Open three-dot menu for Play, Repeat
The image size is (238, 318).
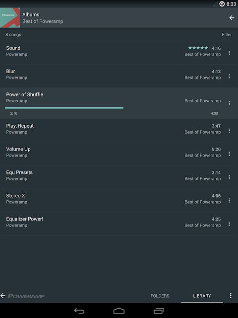tap(229, 131)
